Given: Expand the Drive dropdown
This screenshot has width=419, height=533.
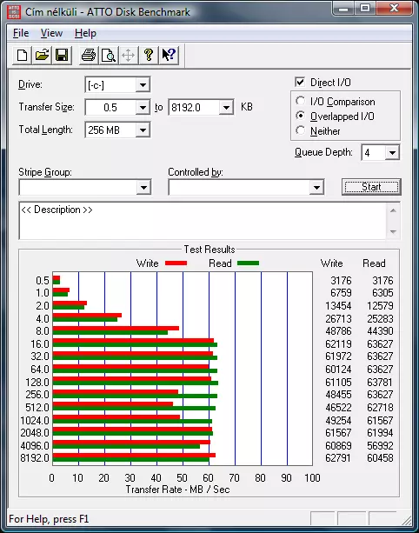Looking at the screenshot, I should coord(143,84).
